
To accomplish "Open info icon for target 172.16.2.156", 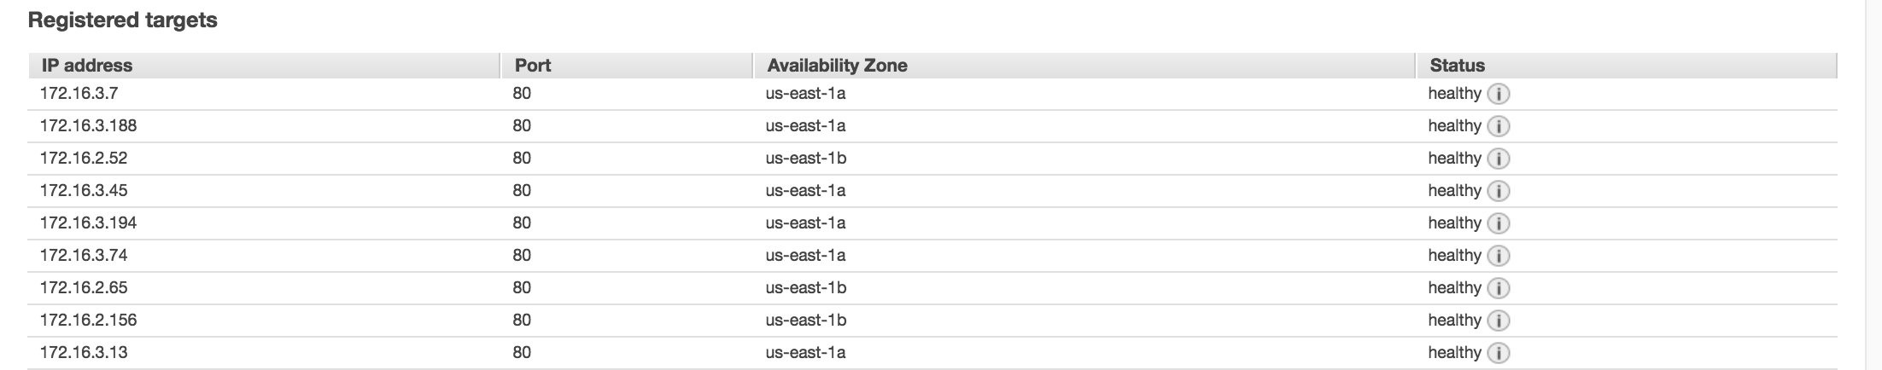I will [x=1499, y=321].
